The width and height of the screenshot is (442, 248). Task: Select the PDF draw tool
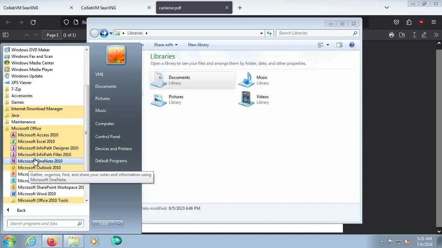(424, 35)
